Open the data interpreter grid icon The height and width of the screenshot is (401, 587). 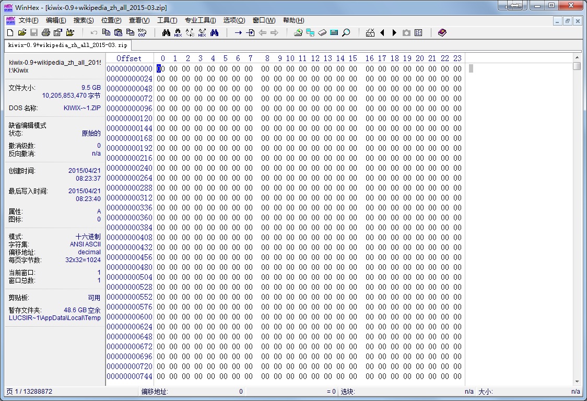coord(418,33)
